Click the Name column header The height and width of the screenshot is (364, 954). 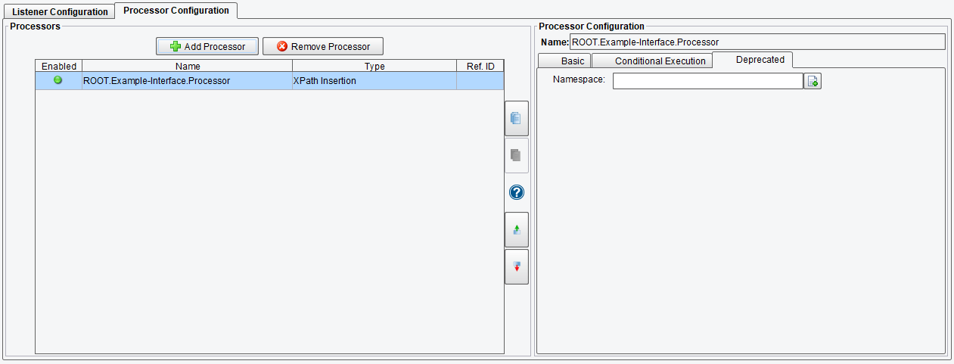[188, 67]
